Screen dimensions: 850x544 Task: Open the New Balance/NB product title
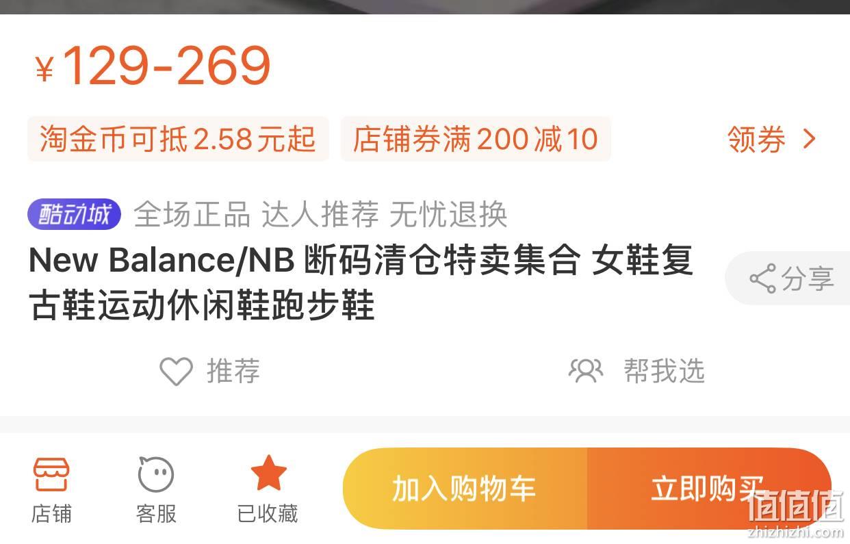point(361,283)
